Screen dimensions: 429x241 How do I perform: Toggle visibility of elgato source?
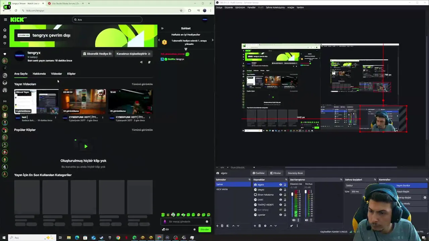point(281,185)
